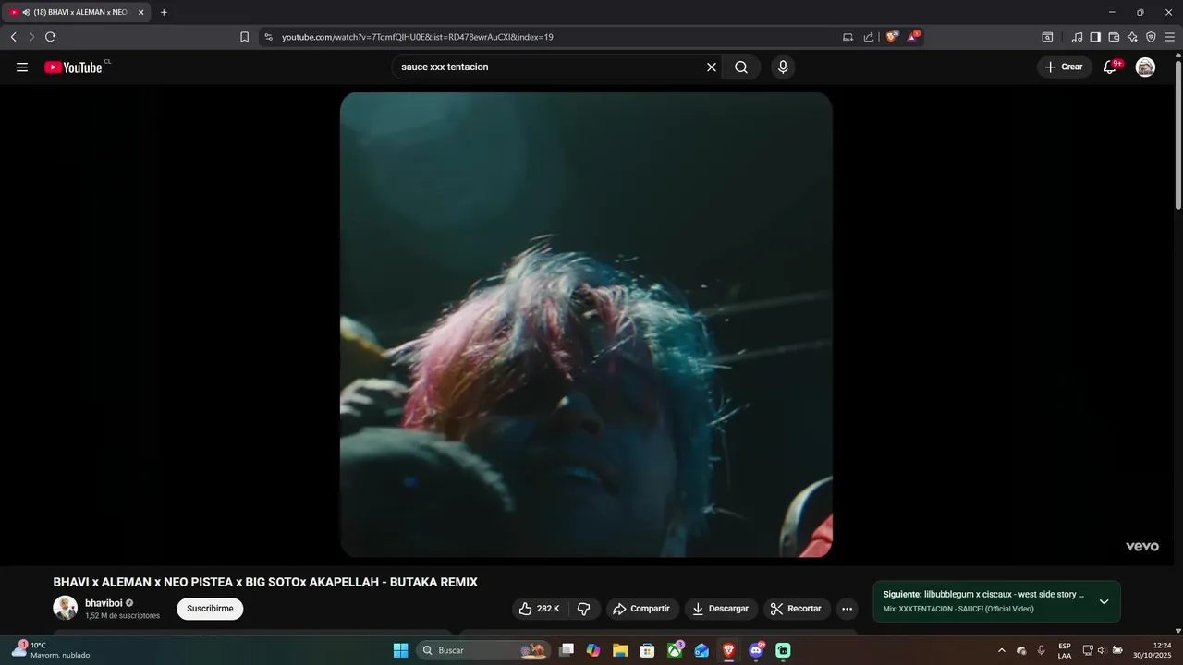Viewport: 1183px width, 665px height.
Task: Open the Brave Wallet icon
Action: (x=1114, y=37)
